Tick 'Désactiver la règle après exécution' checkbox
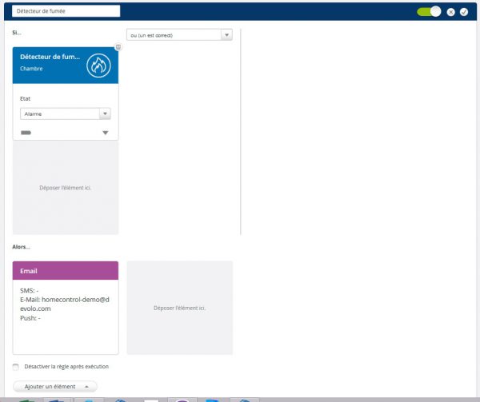Screen dimensions: 480x402 [16, 367]
